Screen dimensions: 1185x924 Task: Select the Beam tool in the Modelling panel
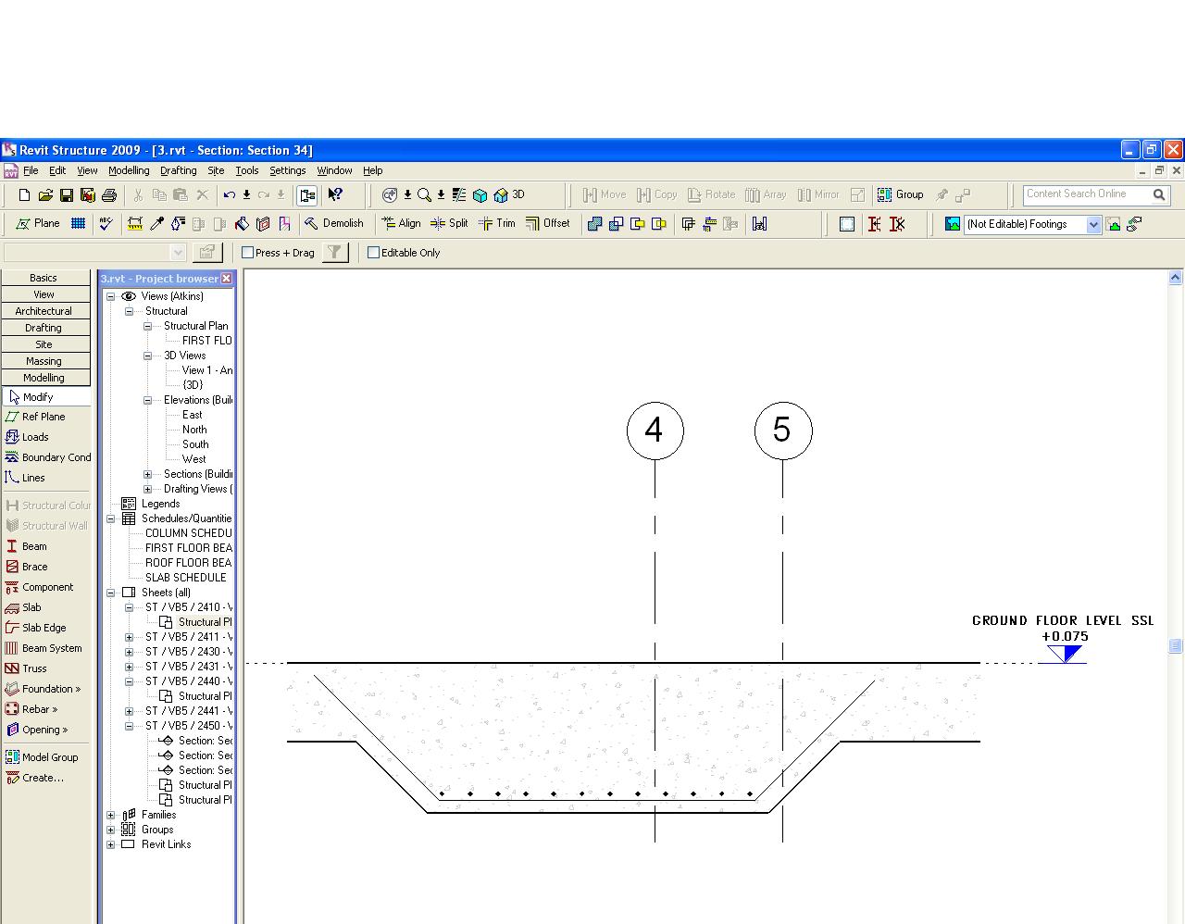click(x=33, y=546)
